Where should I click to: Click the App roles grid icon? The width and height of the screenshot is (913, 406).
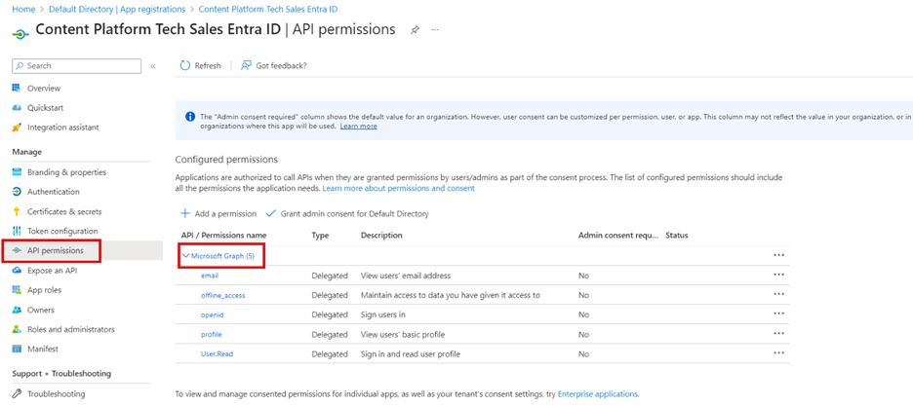pyautogui.click(x=17, y=290)
